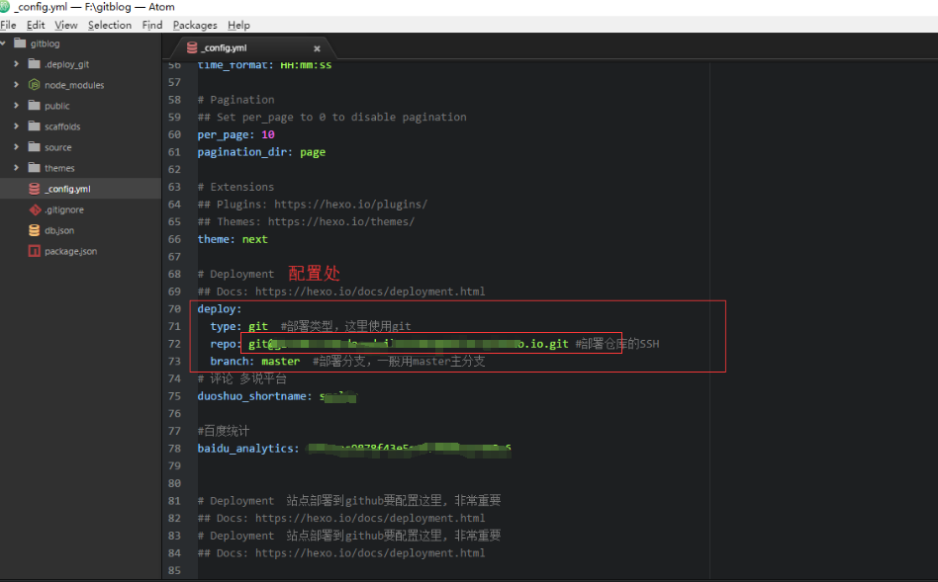Image resolution: width=938 pixels, height=582 pixels.
Task: Click '## Set per_page to 0' comment
Action: (x=332, y=118)
